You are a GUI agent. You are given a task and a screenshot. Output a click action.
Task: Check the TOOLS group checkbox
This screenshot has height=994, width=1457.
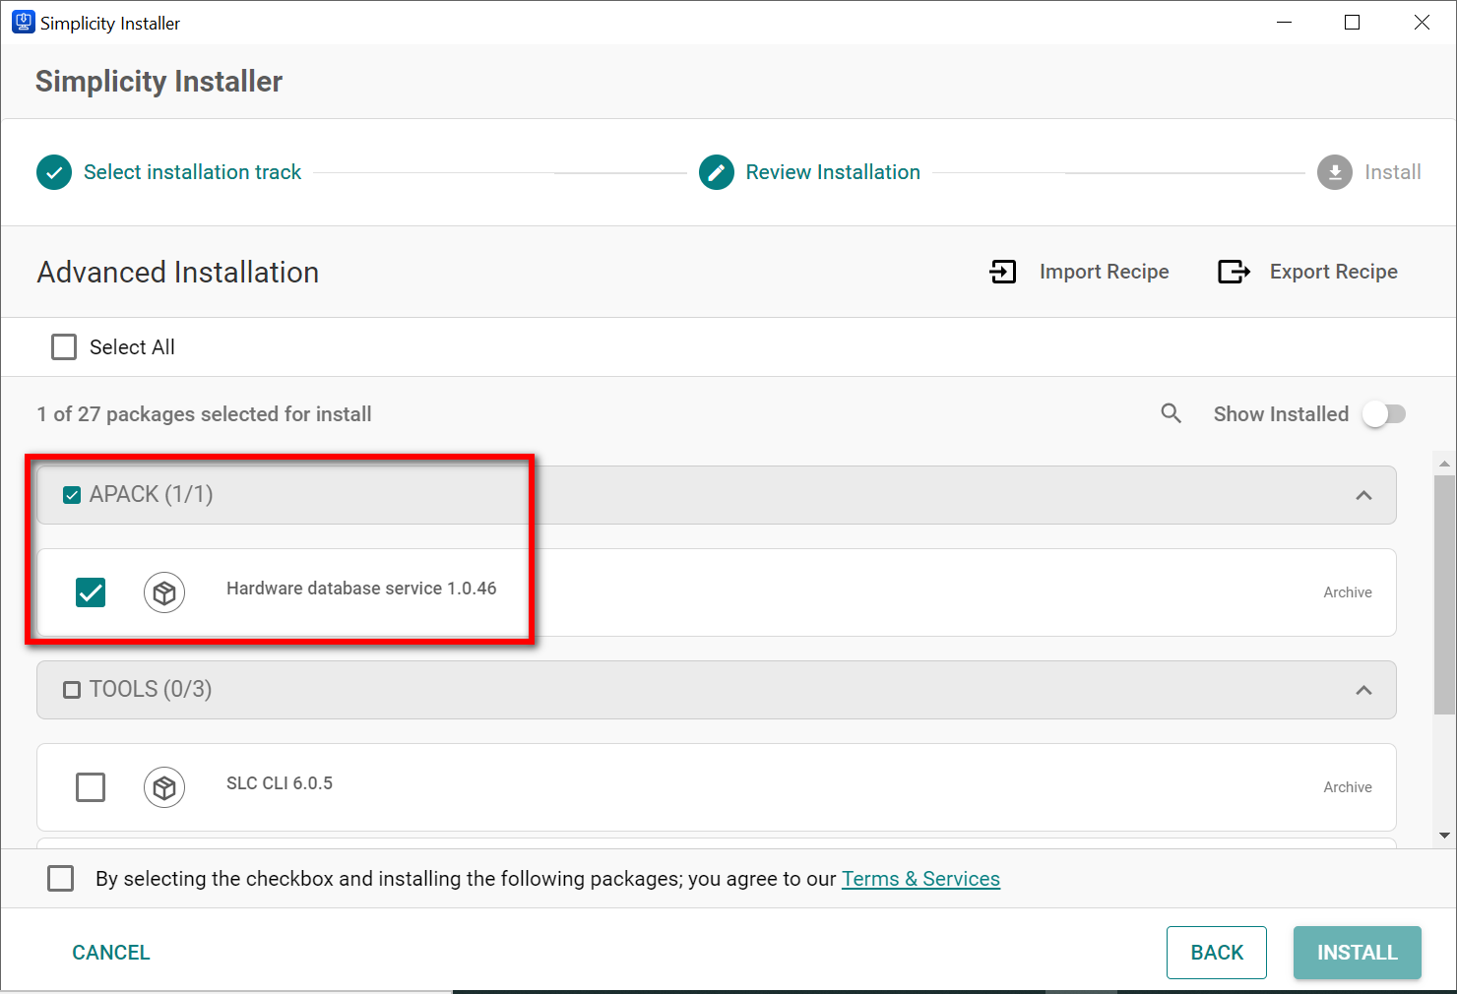pyautogui.click(x=72, y=690)
